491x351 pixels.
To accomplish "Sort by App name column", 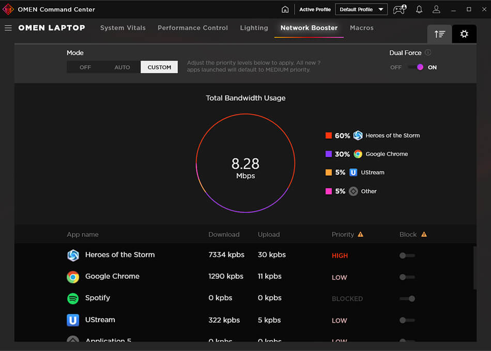I will click(83, 234).
